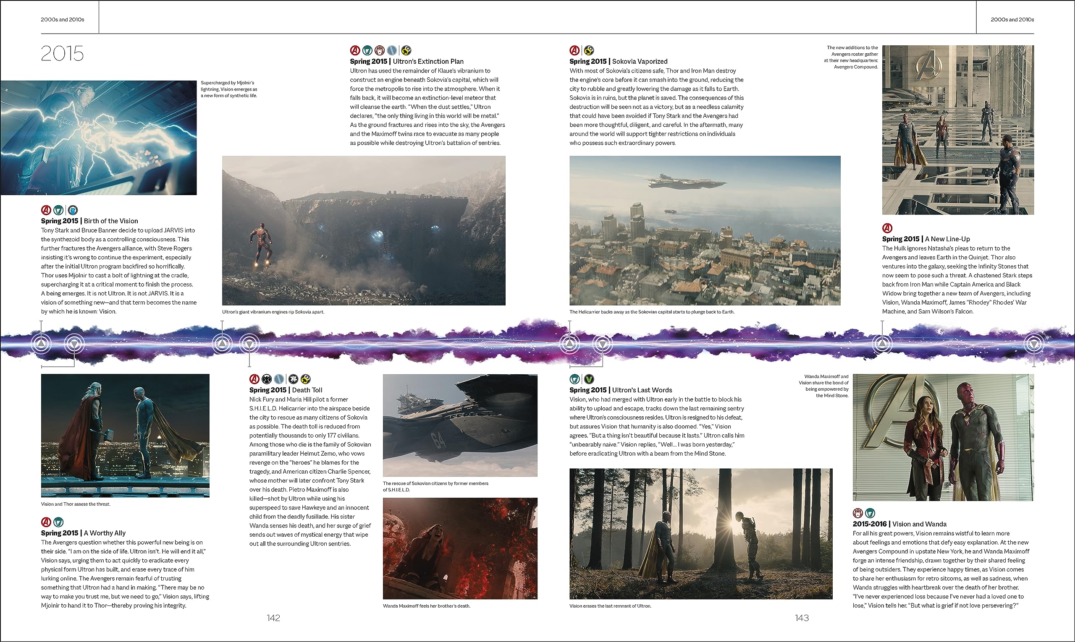Click the heading 'Spring 2015 | Ultron's Last Words'
The image size is (1075, 642).
pos(621,390)
